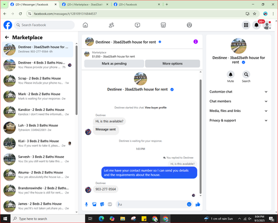Viewport: 278px width, 223px height.
Task: Switch to the third Facebook tab
Action: 137,4
